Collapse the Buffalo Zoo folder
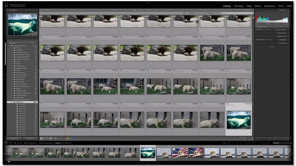This screenshot has height=166, width=296. (13, 102)
